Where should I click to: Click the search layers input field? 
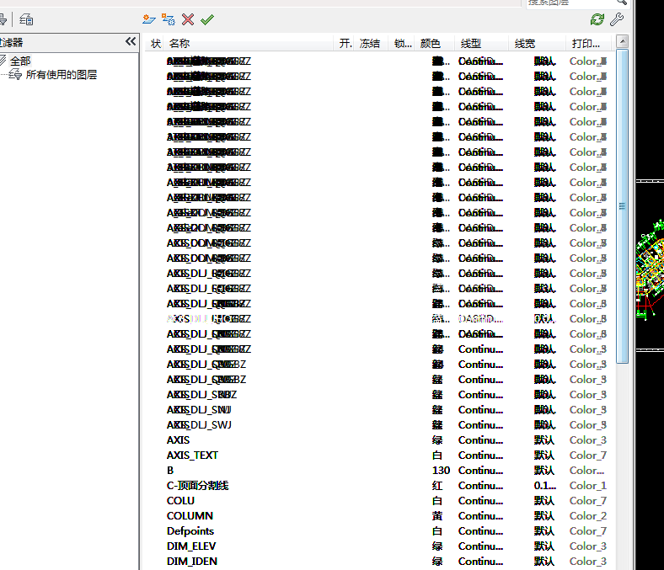coord(570,3)
